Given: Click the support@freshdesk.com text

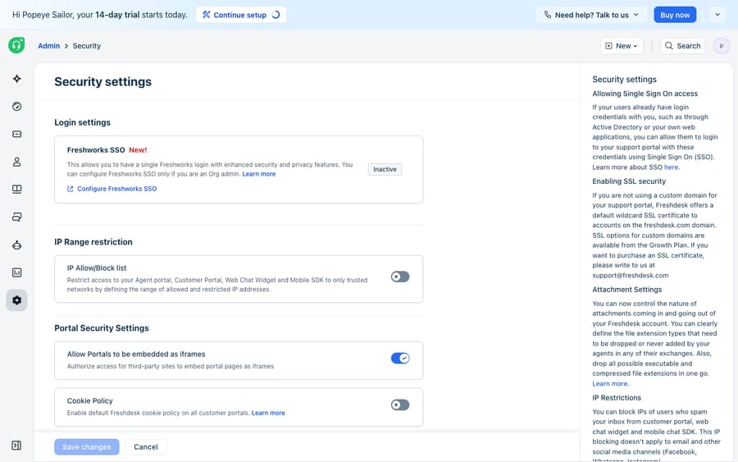Looking at the screenshot, I should pos(631,276).
